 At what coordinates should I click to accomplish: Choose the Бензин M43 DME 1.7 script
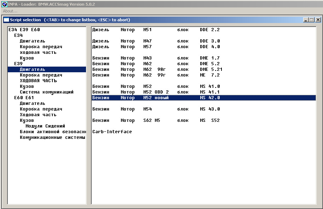[203, 58]
